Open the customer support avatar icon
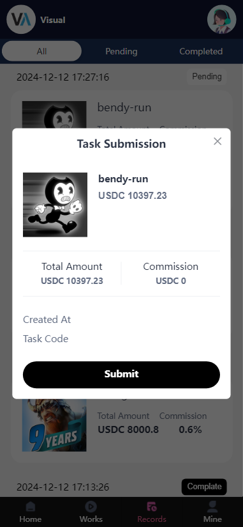Screen dimensions: 243x527 coord(221,19)
